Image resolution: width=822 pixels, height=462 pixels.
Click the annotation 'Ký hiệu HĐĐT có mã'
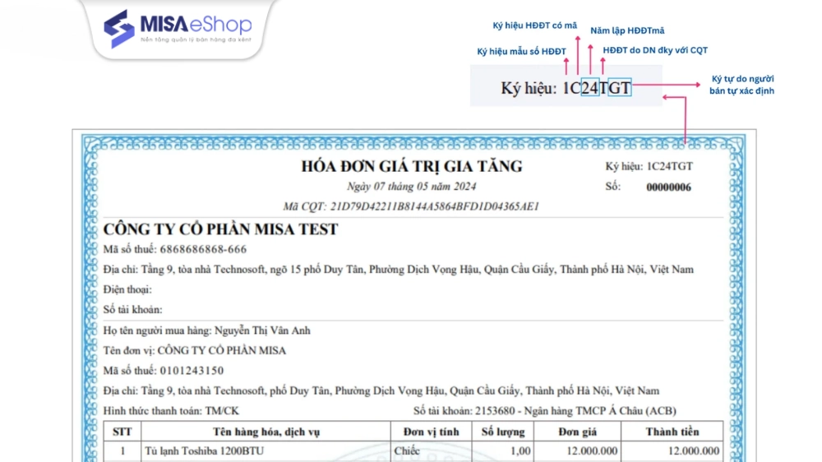click(535, 25)
